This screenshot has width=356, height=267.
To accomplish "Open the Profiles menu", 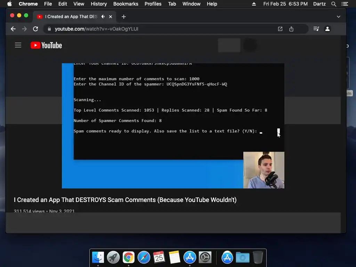I will pyautogui.click(x=153, y=4).
